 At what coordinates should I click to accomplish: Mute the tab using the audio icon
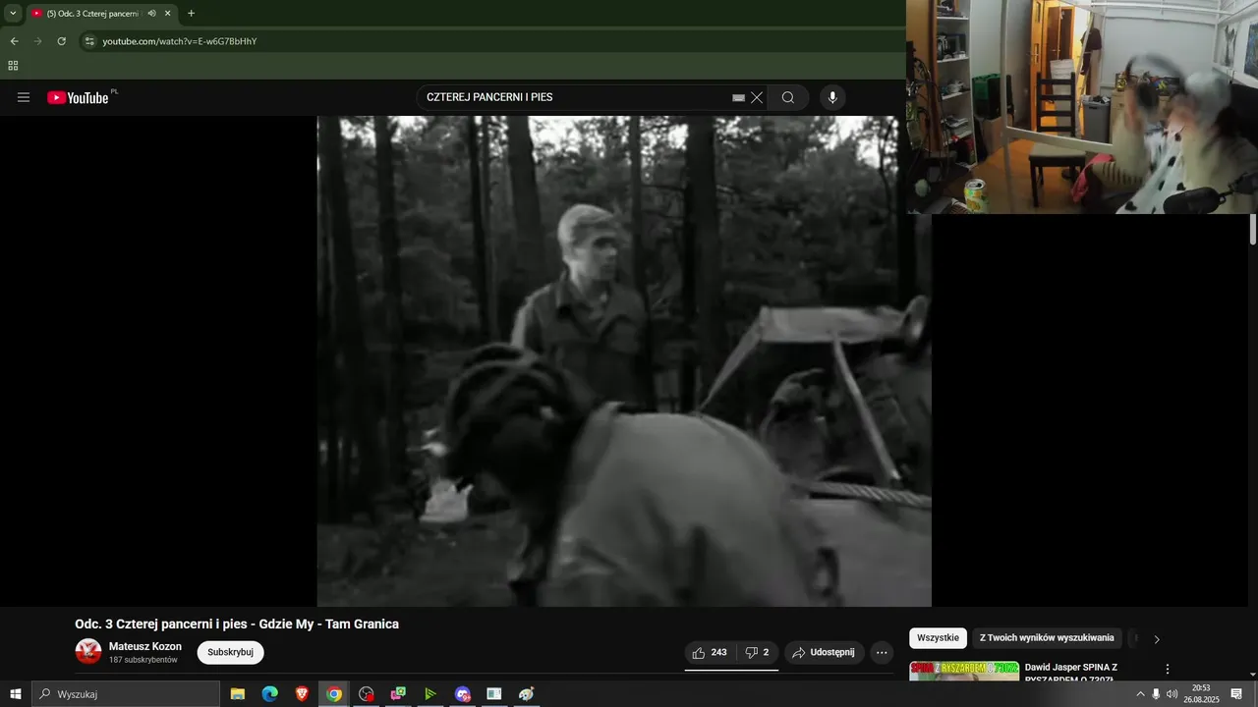(151, 14)
